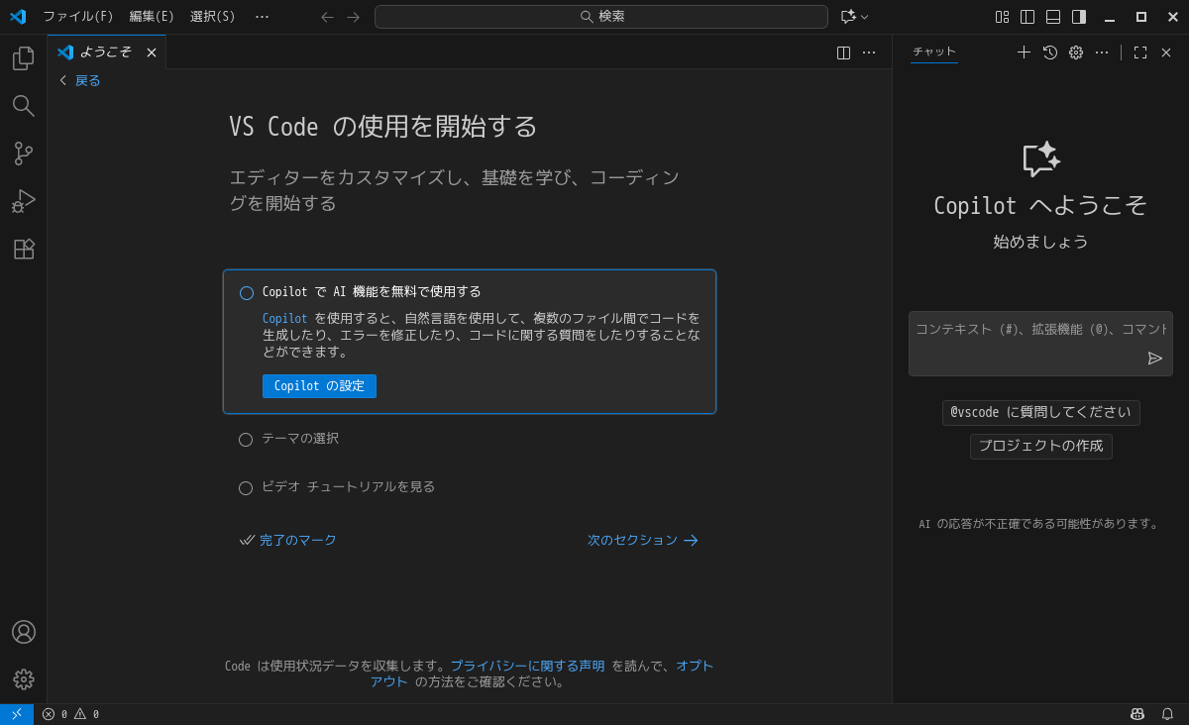Open the Manage gear in activity bar
The height and width of the screenshot is (725, 1189).
pyautogui.click(x=24, y=679)
